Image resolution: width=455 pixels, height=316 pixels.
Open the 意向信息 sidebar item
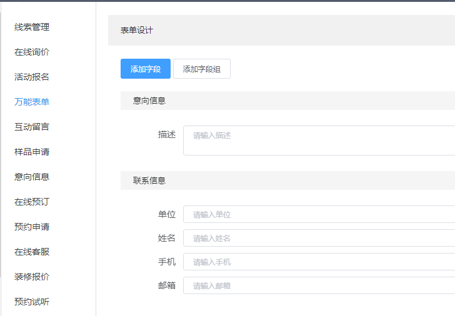(32, 177)
